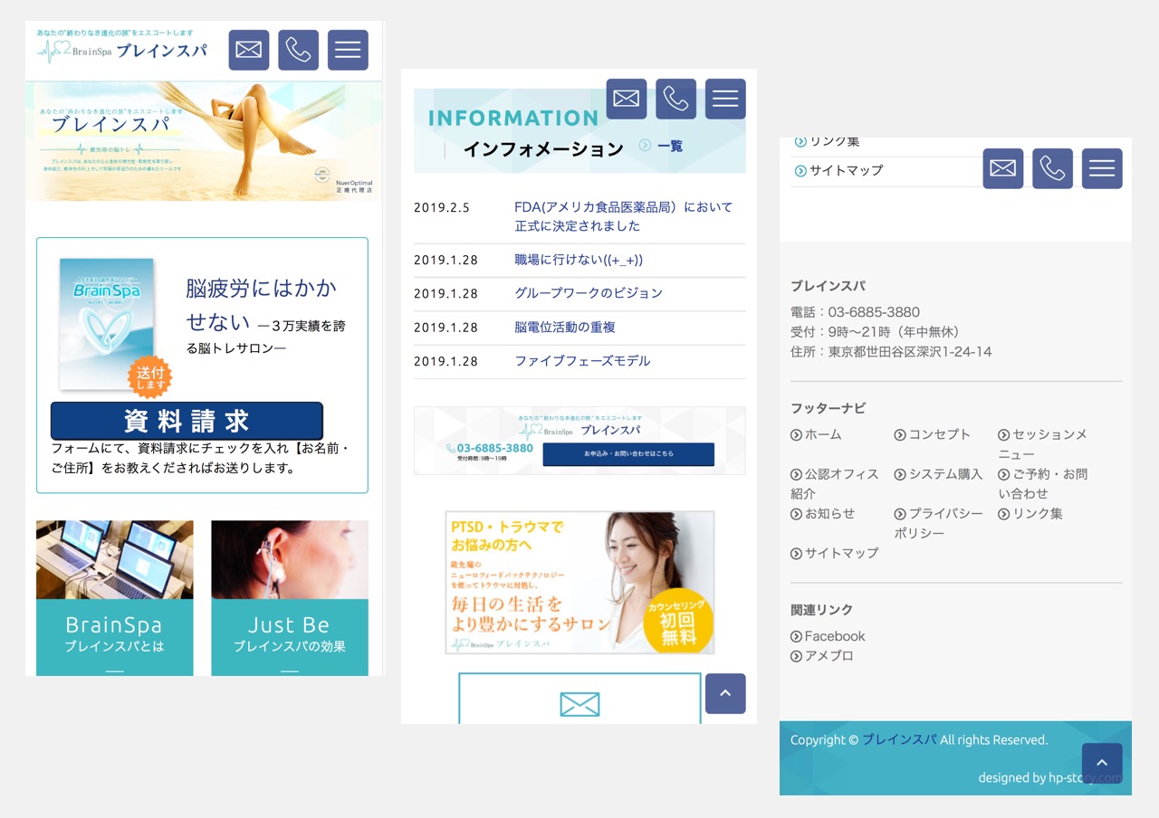Screen dimensions: 1159x818
Task: Click scroll-to-top arrow in middle screen
Action: [725, 693]
